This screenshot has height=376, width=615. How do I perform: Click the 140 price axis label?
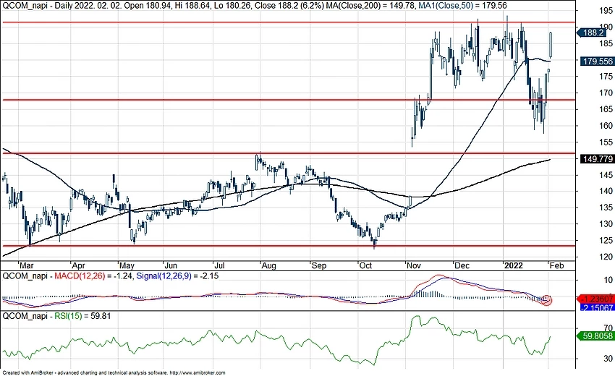pyautogui.click(x=606, y=192)
